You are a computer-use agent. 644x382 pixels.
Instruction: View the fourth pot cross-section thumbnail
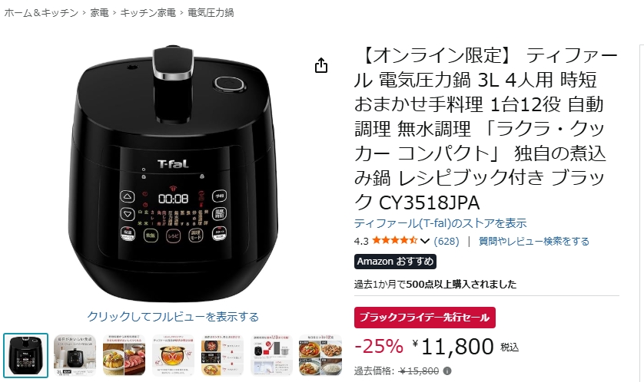click(x=173, y=355)
